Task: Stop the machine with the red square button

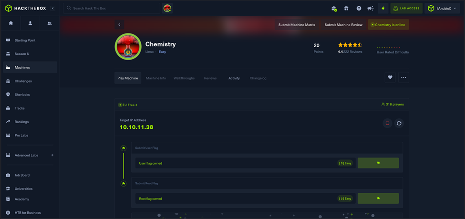Action: point(387,123)
